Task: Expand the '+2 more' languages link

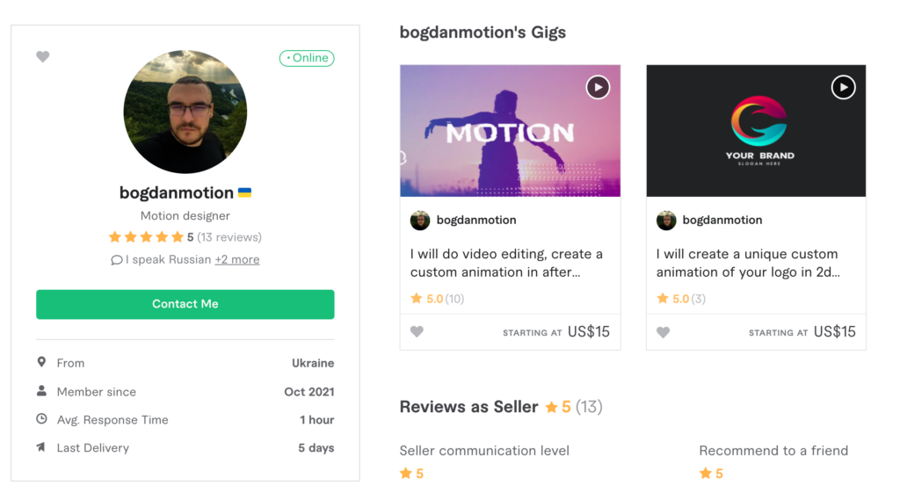Action: (x=237, y=259)
